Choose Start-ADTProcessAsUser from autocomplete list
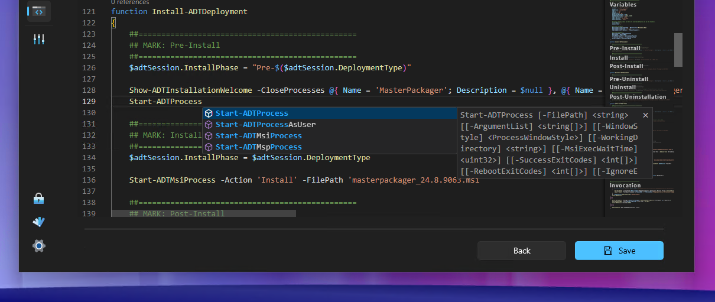 point(330,125)
